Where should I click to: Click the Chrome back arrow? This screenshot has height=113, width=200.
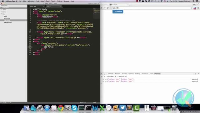(x=102, y=8)
